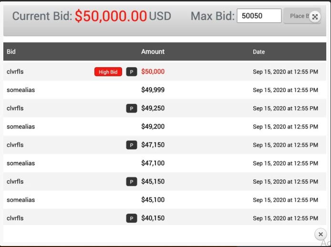Click the $45,100 bid amount
Viewport: 331px width, 247px height.
tap(153, 200)
